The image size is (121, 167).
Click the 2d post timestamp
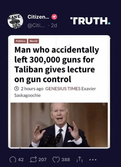pyautogui.click(x=54, y=25)
